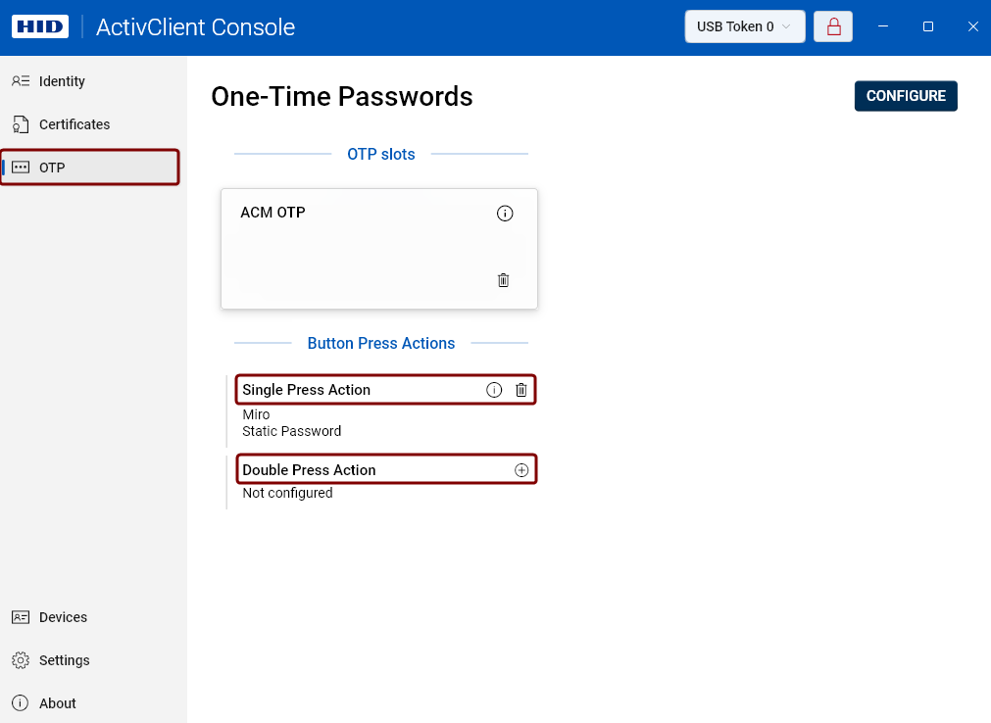The width and height of the screenshot is (991, 723).
Task: Open the USB Token 0 dropdown
Action: (744, 26)
